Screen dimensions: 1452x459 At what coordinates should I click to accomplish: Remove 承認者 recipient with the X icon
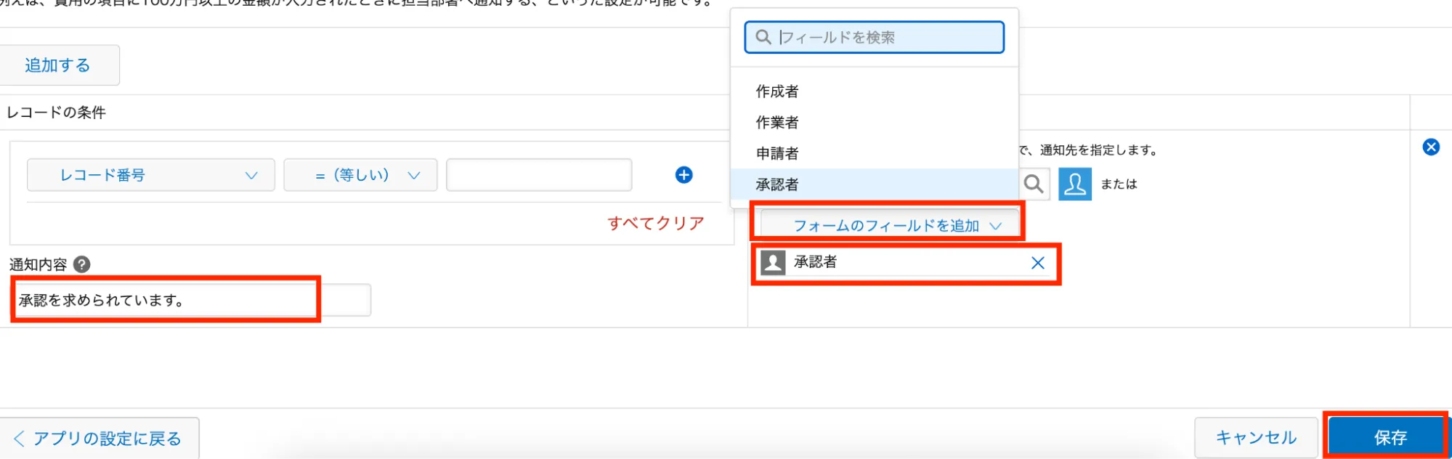point(1037,263)
